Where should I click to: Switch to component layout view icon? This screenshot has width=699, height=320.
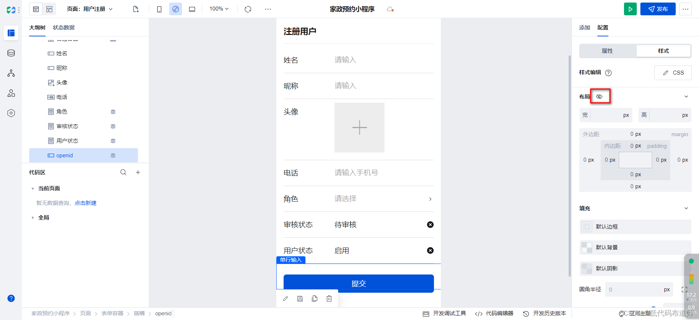click(x=49, y=9)
